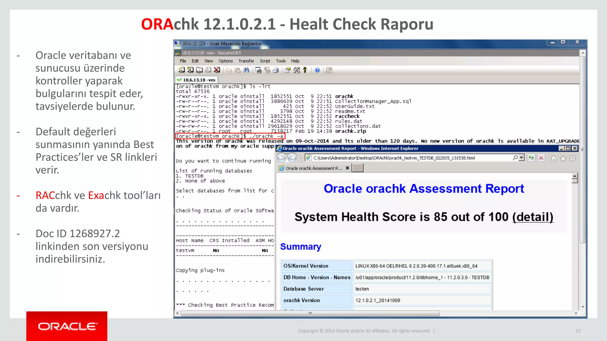This screenshot has height=341, width=607.
Task: Click the Oracle orachk Assessment Report title
Action: point(424,189)
